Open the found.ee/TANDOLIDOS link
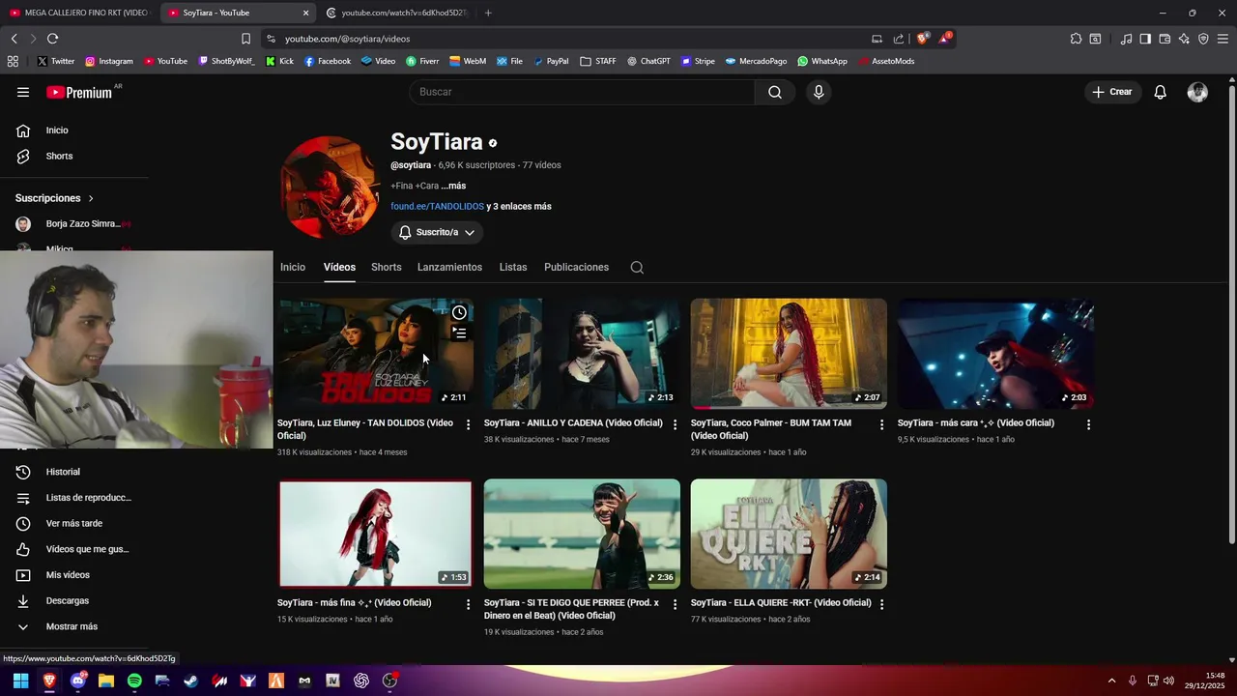 click(437, 207)
